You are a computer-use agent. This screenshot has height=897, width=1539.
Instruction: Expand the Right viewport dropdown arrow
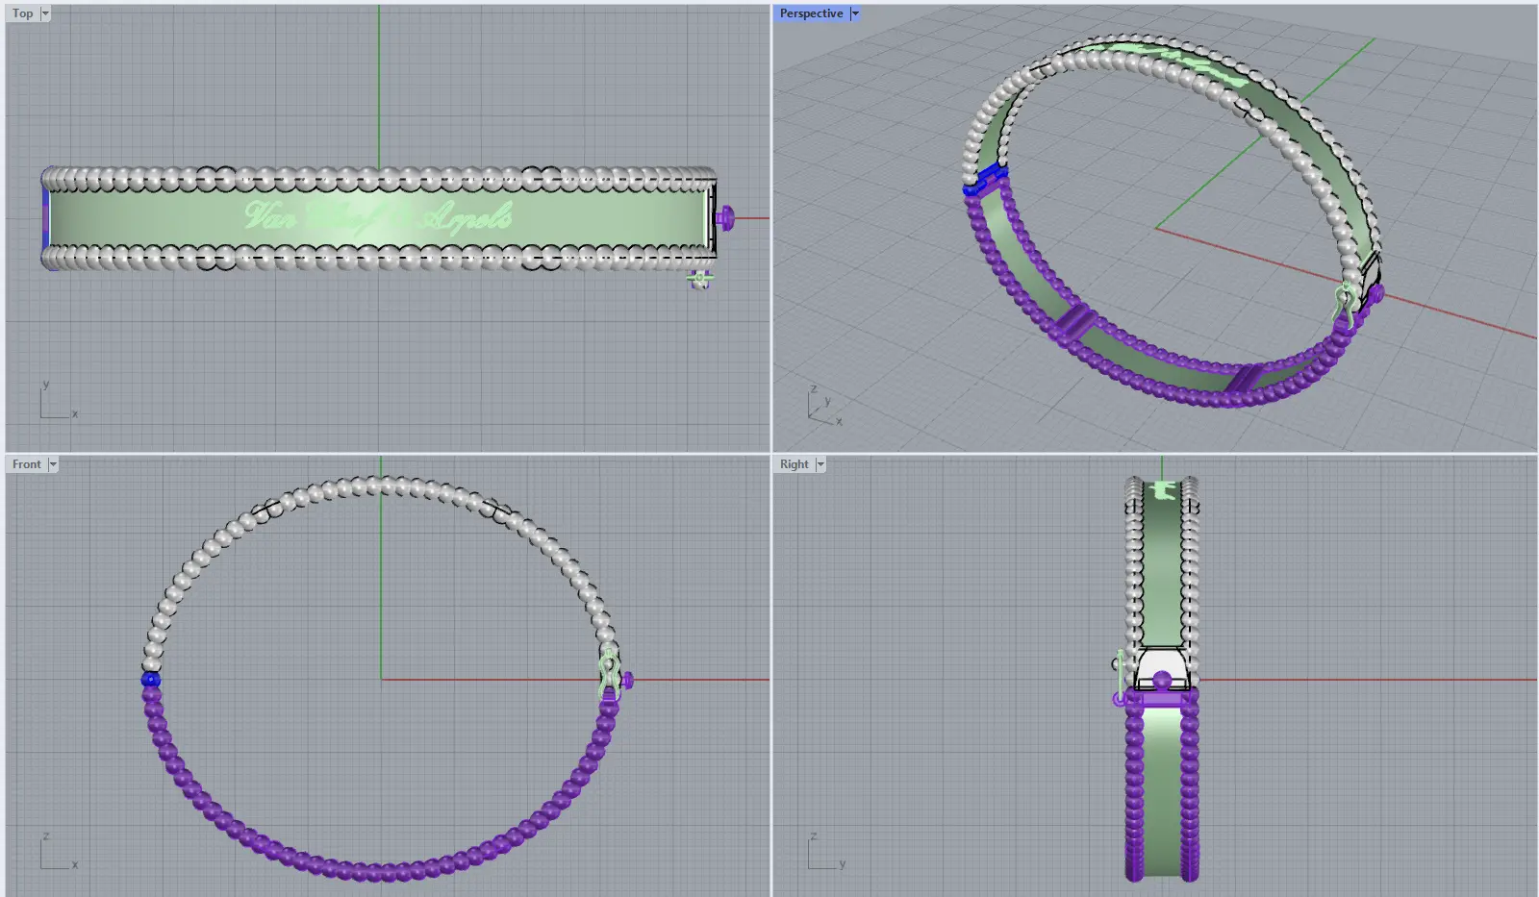coord(820,464)
